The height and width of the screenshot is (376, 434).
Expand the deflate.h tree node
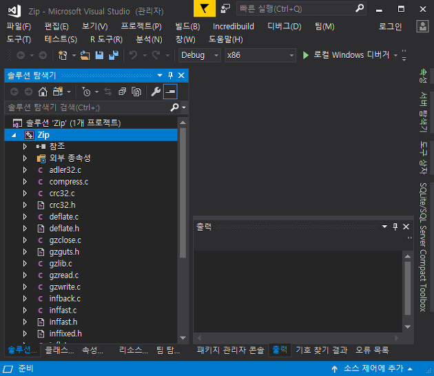25,229
